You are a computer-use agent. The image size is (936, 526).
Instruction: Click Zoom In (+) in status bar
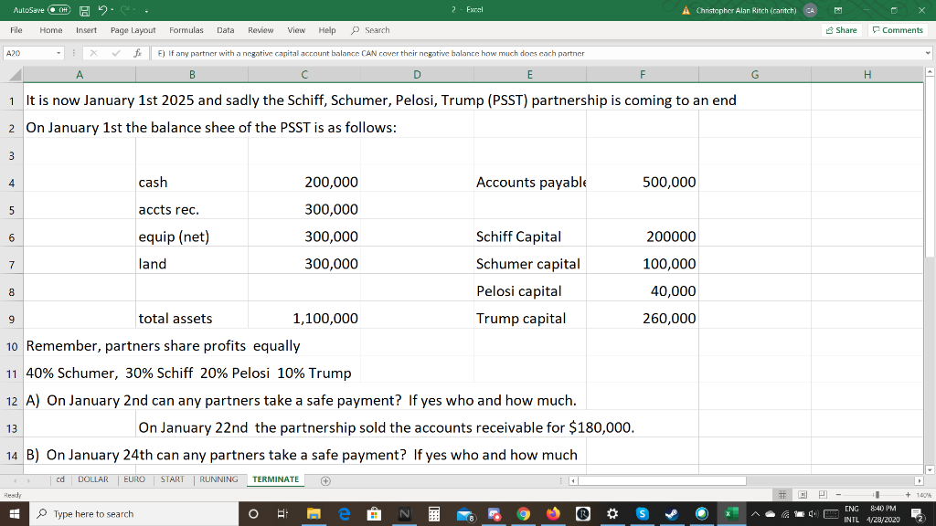[908, 494]
